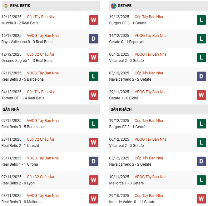Click the L badge for Mallorca 1 - 0 Getafe

[201, 180]
